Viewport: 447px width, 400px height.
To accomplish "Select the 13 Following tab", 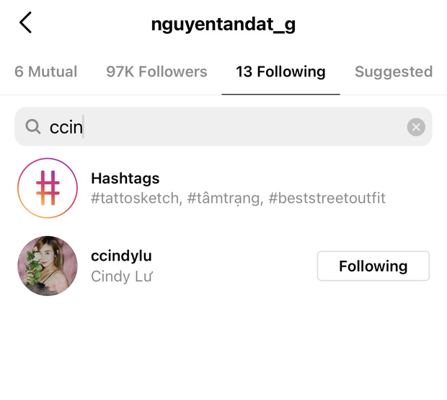I will coord(280,71).
